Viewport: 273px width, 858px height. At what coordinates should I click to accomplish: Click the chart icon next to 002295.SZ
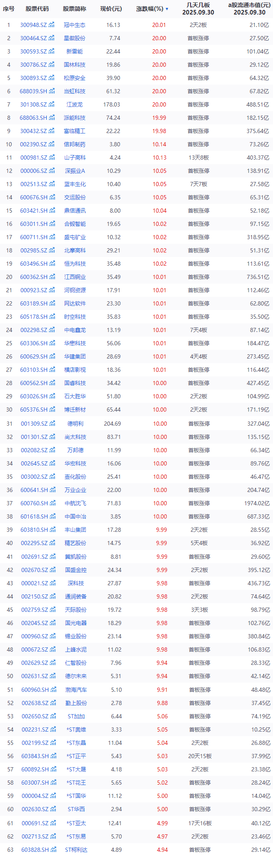click(x=52, y=543)
